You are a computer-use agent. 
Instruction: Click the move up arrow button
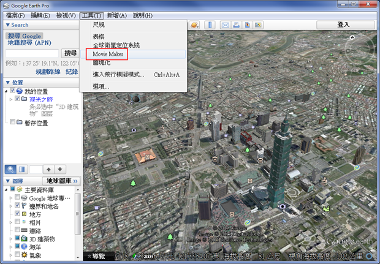[x=48, y=169]
